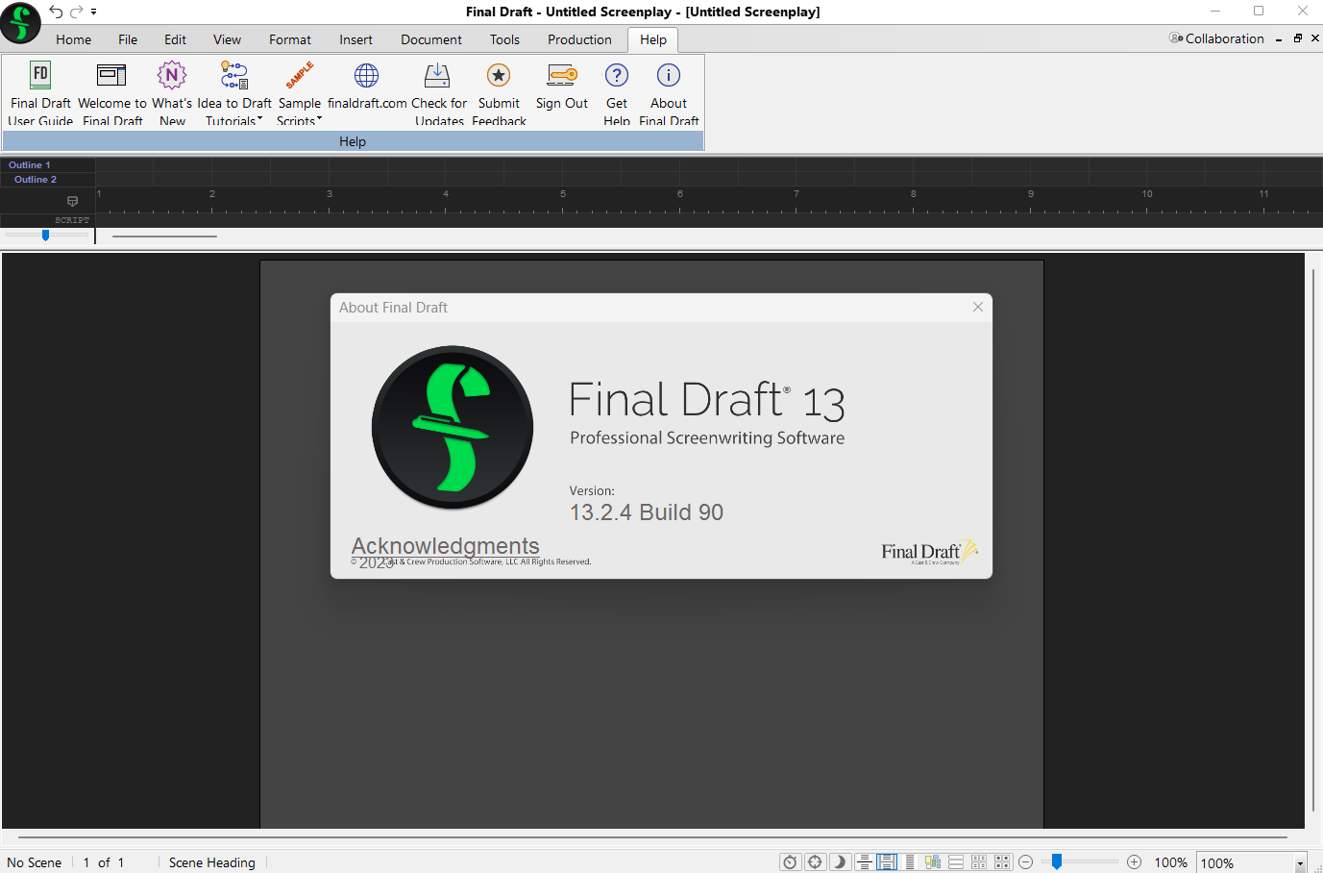Click the vertical scrollbar of the script page
Image resolution: width=1323 pixels, height=873 pixels.
[x=1312, y=538]
